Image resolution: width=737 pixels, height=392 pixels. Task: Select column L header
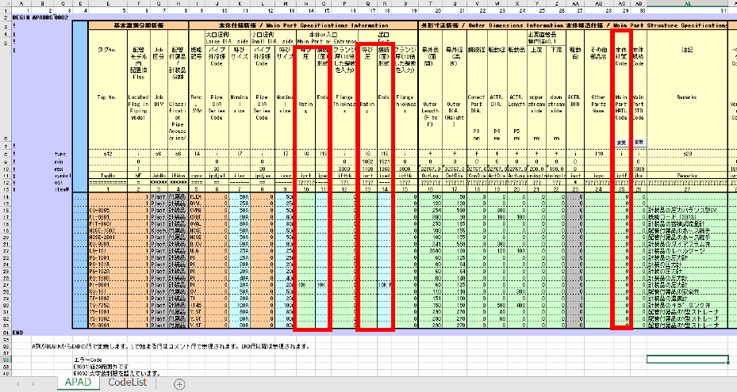(x=263, y=3)
